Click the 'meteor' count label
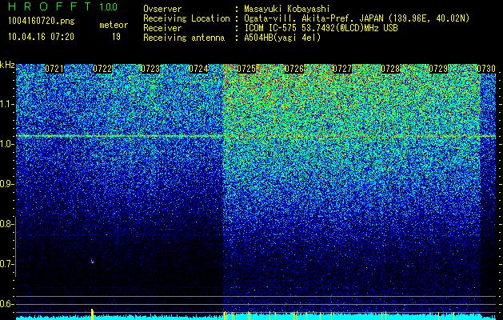Image resolution: width=503 pixels, height=320 pixels. [114, 25]
